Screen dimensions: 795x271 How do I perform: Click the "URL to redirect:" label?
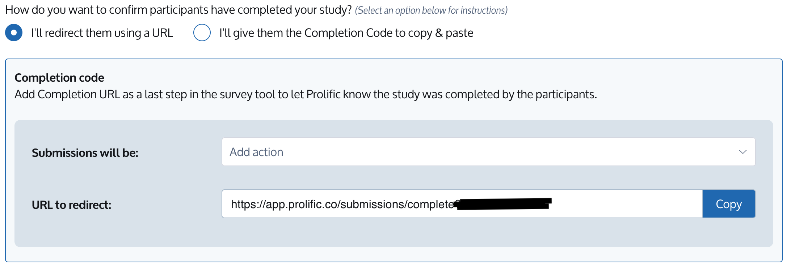[72, 205]
